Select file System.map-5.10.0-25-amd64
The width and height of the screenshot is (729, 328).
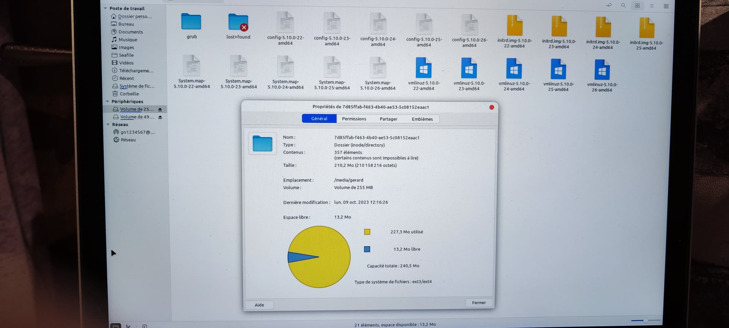pos(332,73)
